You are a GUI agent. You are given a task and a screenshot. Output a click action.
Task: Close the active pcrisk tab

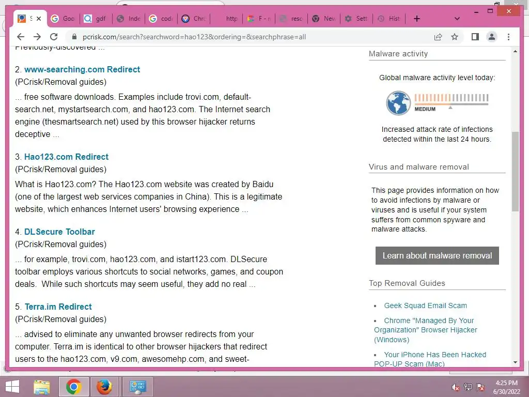click(x=39, y=19)
